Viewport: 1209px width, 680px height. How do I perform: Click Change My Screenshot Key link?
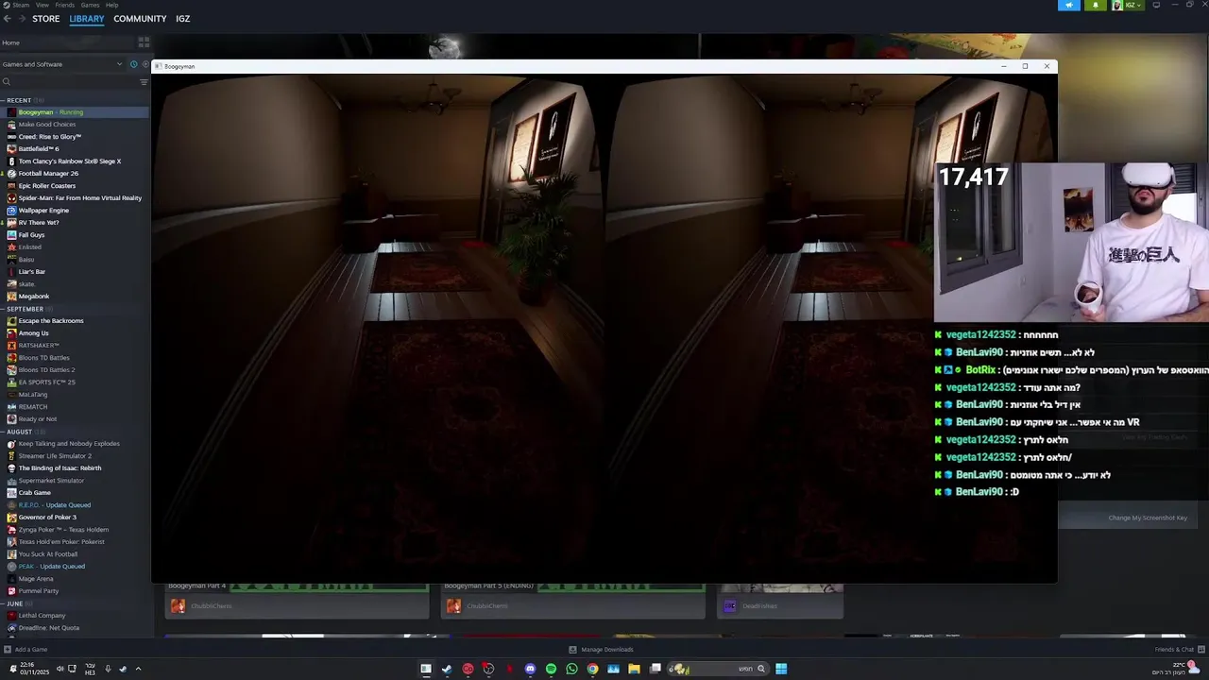pyautogui.click(x=1148, y=518)
